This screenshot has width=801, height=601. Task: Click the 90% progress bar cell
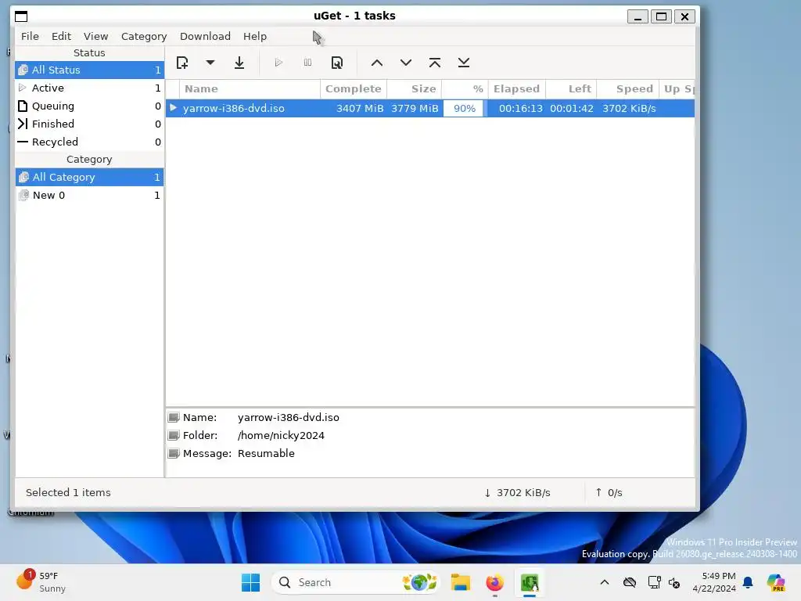coord(465,108)
